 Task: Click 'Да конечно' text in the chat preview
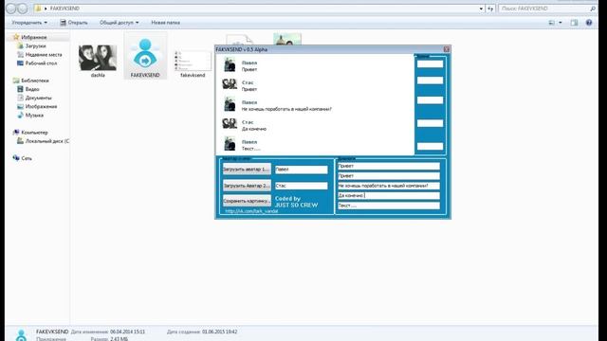click(254, 129)
